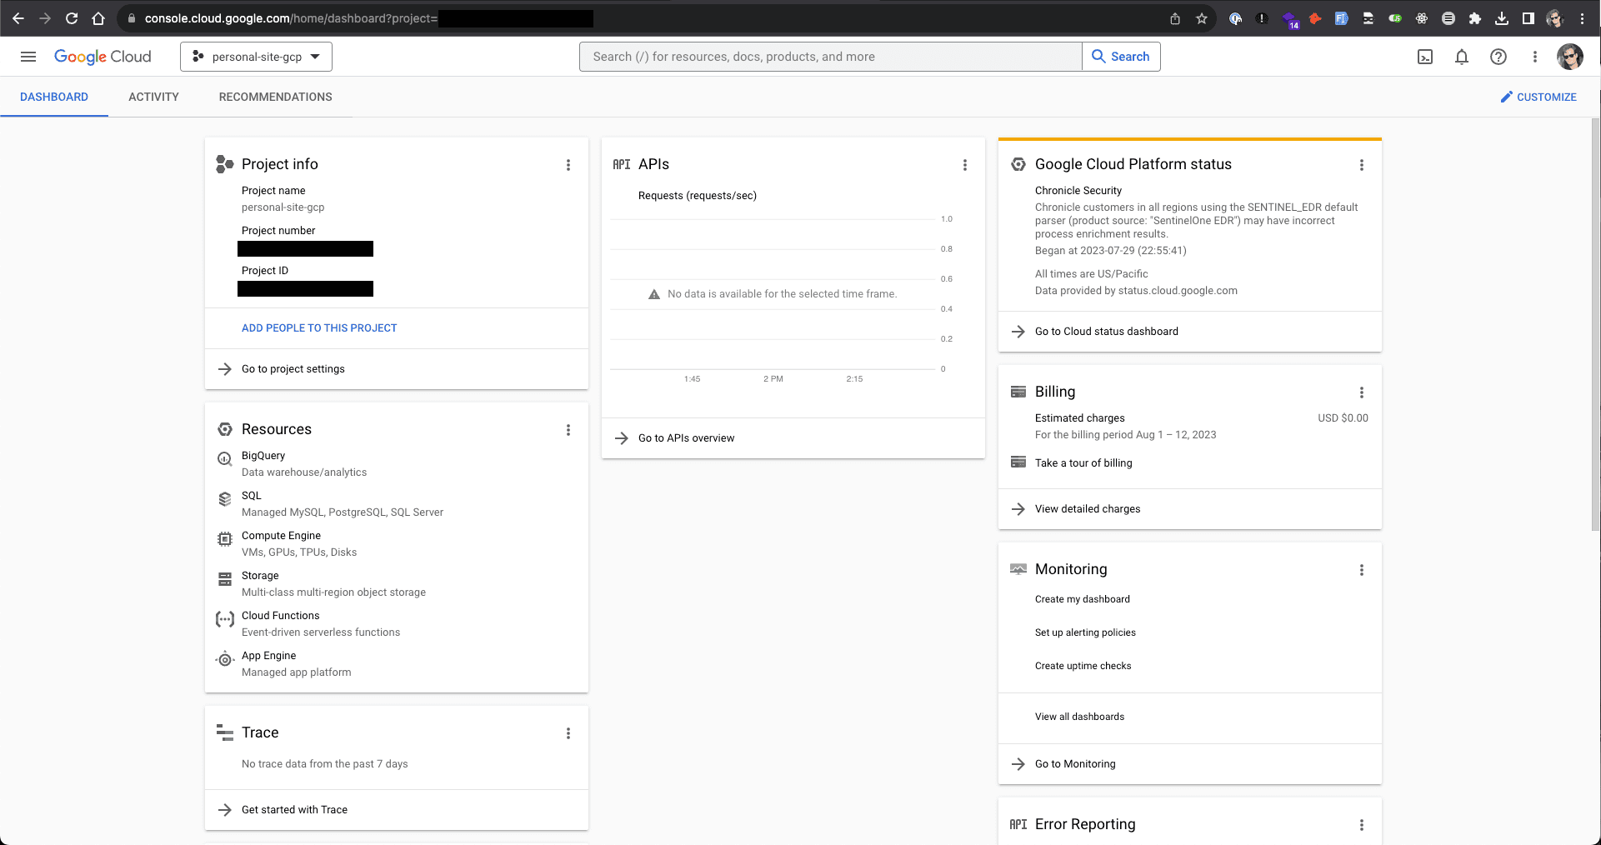Click the Google Cloud logo
Image resolution: width=1601 pixels, height=845 pixels.
coord(103,57)
